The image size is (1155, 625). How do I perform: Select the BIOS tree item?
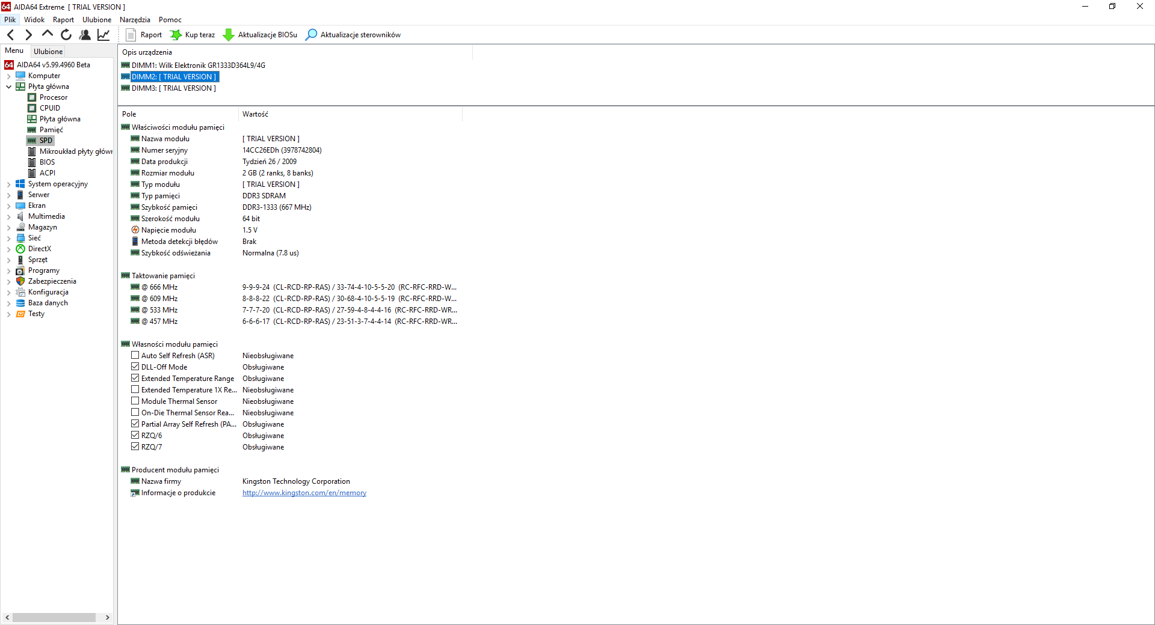[47, 162]
